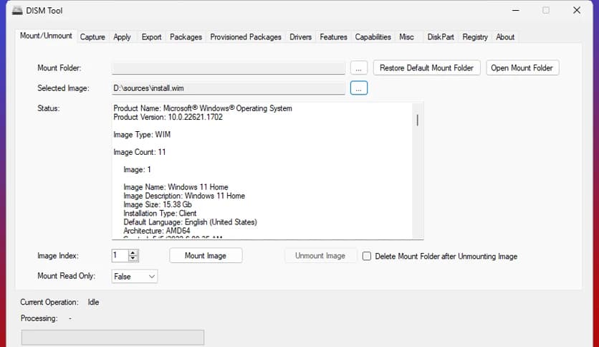Open the Packages tab
599x347 pixels.
pyautogui.click(x=186, y=37)
